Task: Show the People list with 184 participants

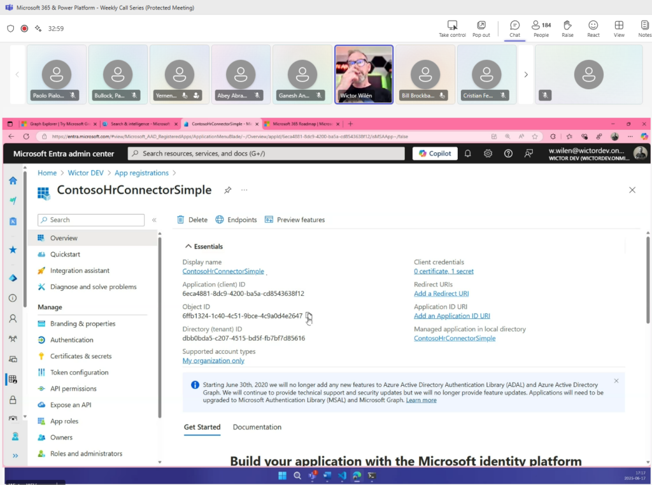Action: (541, 29)
